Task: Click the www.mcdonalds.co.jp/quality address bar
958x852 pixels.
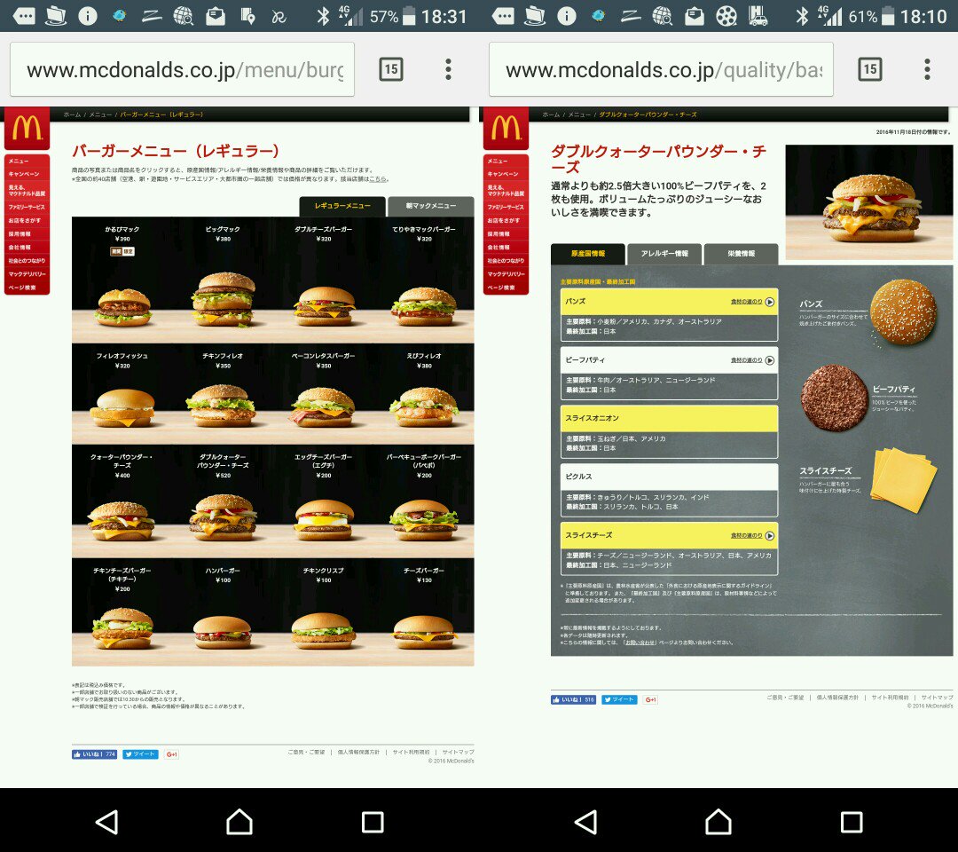Action: pyautogui.click(x=661, y=69)
